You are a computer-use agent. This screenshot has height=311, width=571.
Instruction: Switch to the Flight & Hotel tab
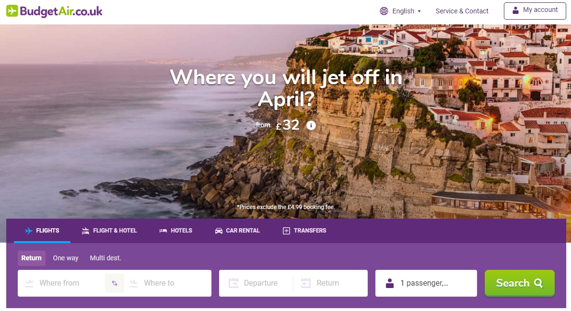pyautogui.click(x=109, y=231)
